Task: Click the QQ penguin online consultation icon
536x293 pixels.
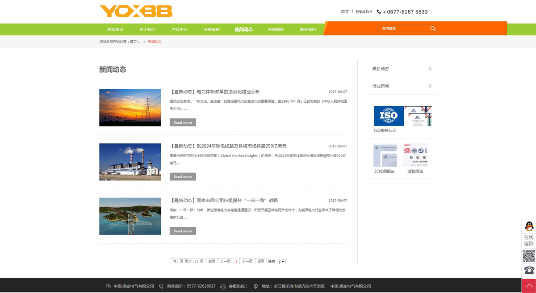Action: pyautogui.click(x=529, y=226)
